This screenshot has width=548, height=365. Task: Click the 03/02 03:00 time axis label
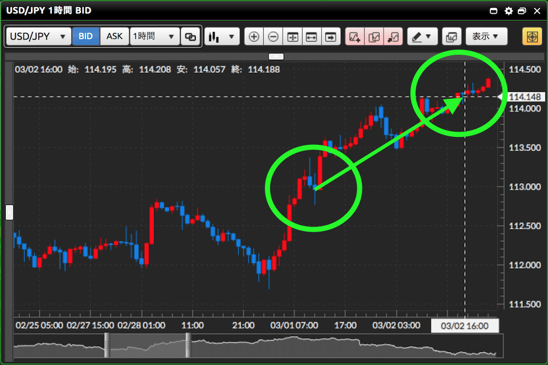pyautogui.click(x=396, y=326)
